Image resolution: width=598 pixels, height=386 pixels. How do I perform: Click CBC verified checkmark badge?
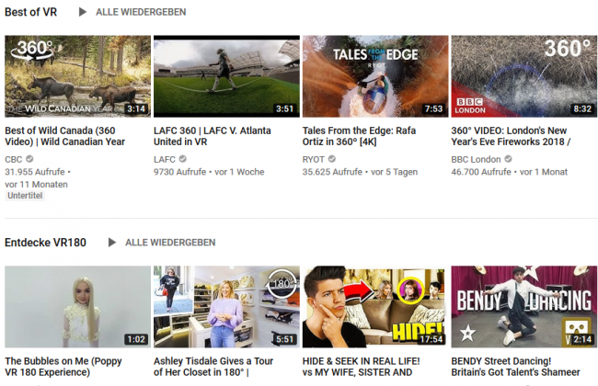pyautogui.click(x=30, y=159)
